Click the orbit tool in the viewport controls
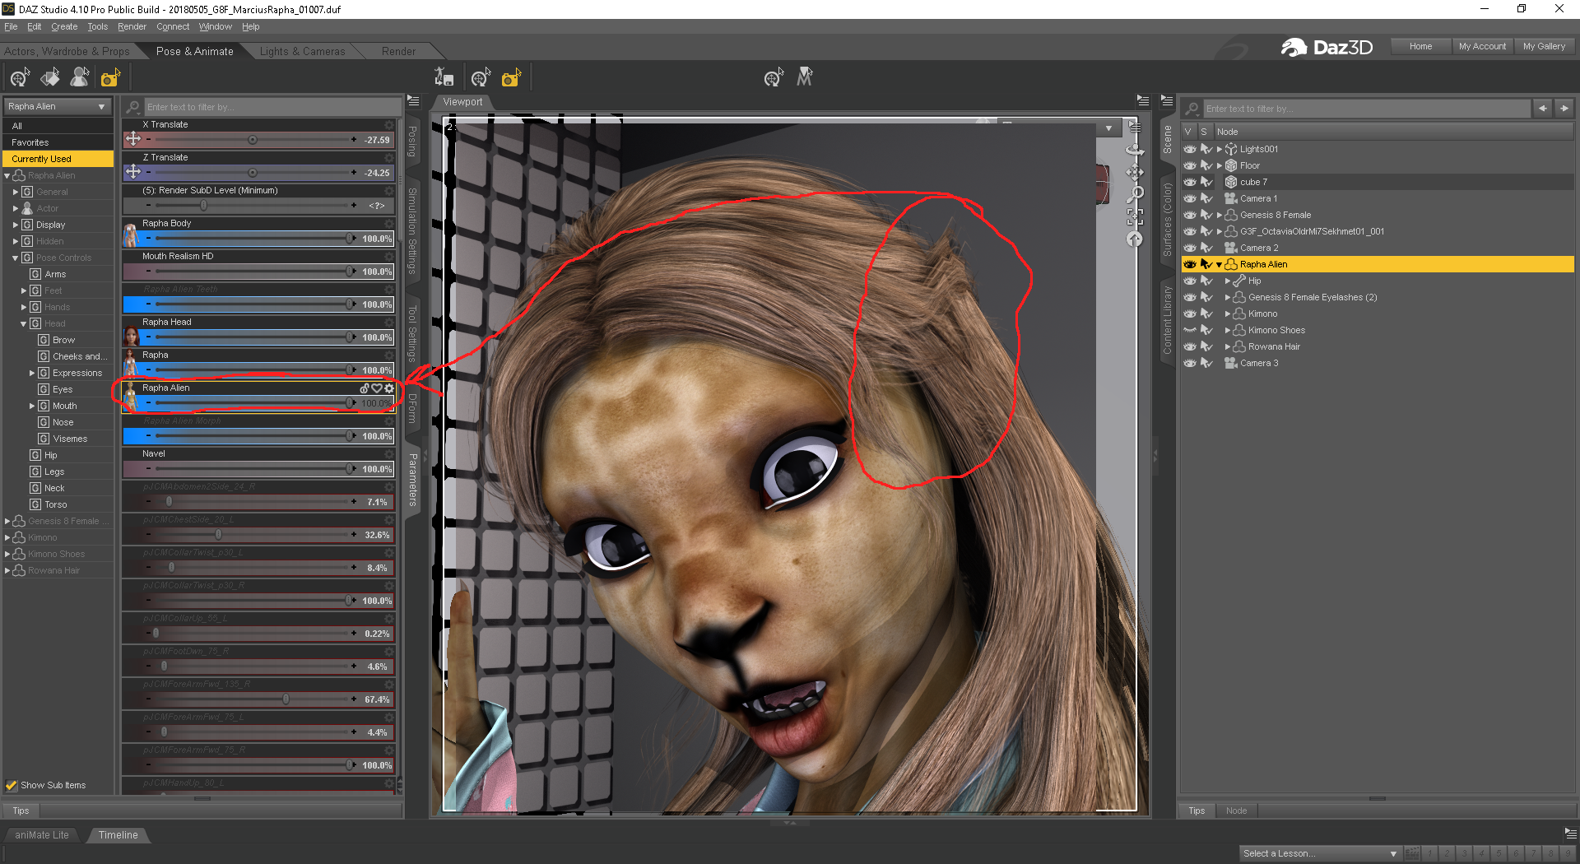Image resolution: width=1580 pixels, height=864 pixels. [x=1135, y=150]
